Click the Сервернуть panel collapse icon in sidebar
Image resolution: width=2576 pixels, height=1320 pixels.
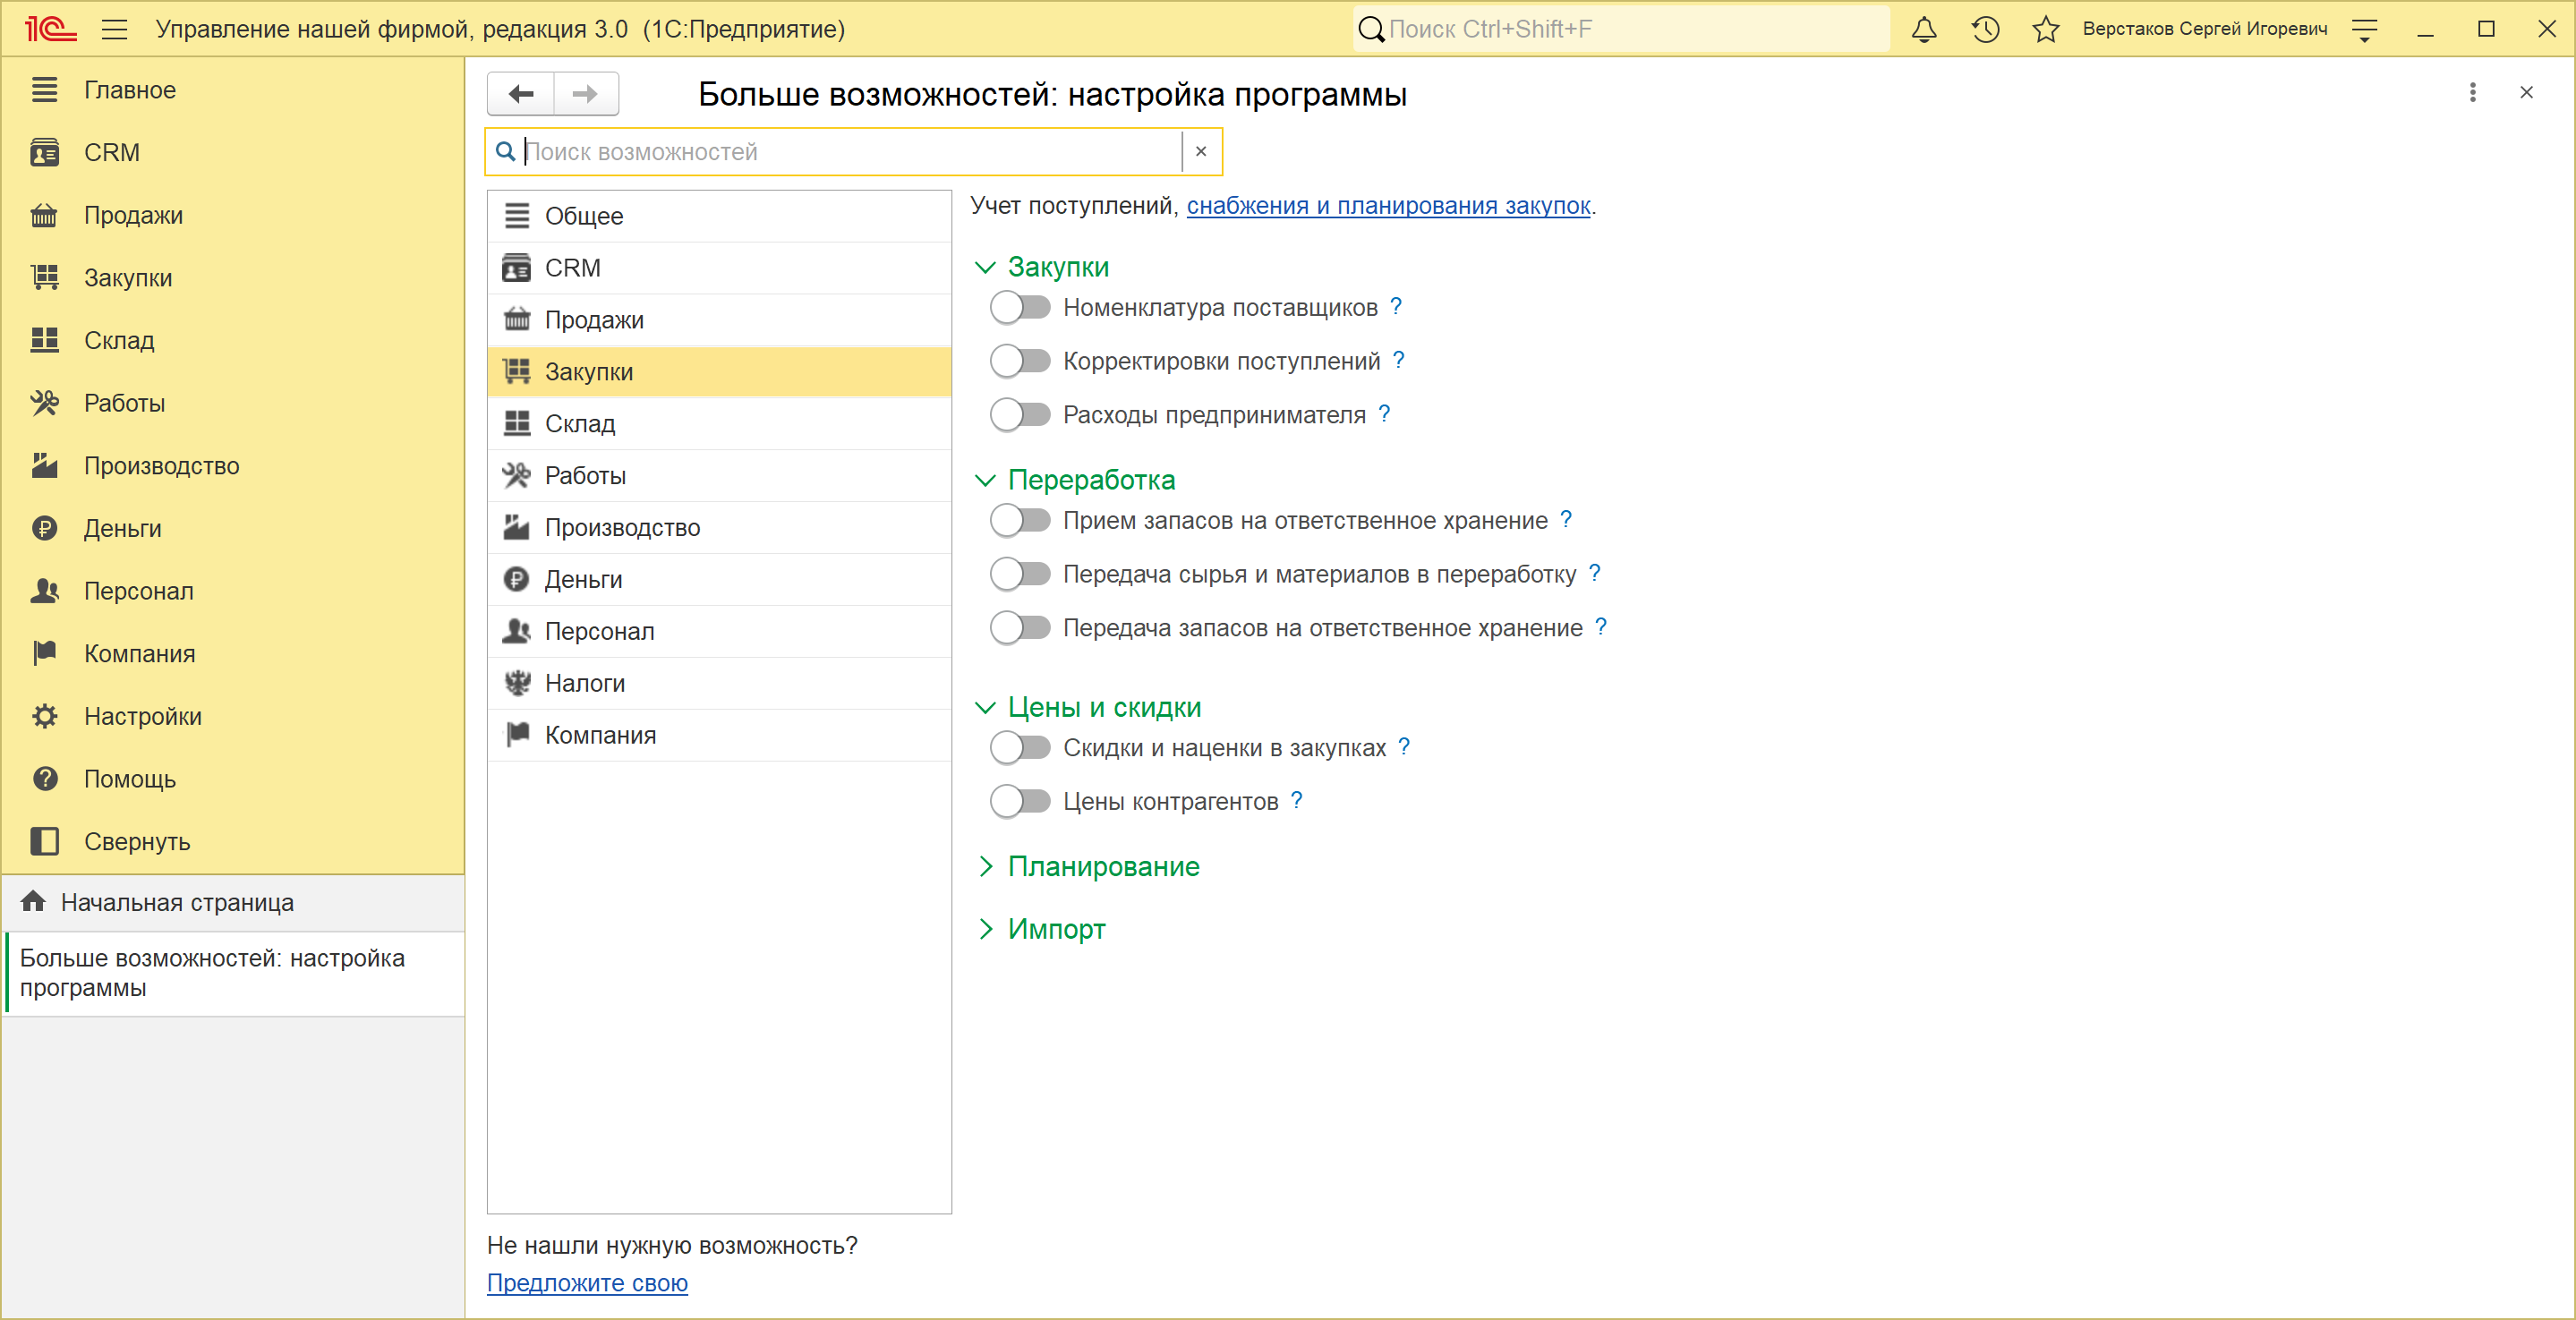tap(45, 841)
